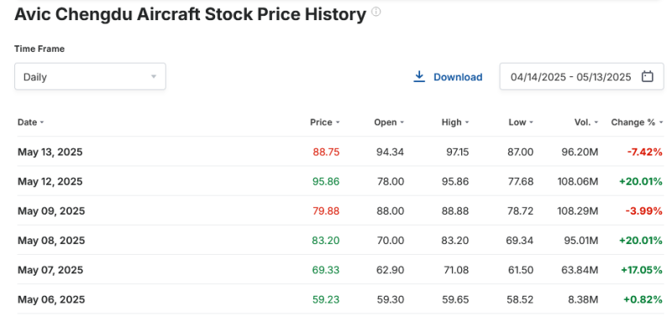Screen dimensions: 672x316
Task: Sort table by Date header
Action: 27,122
